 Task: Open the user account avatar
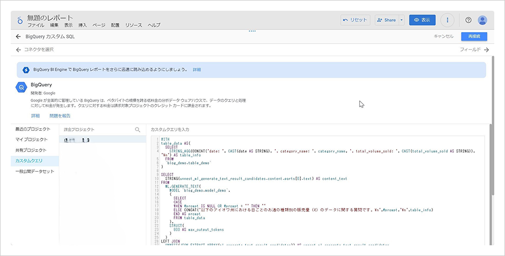click(482, 20)
